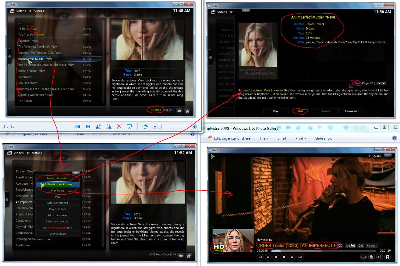
Task: Click plot page up arrow
Action: (384, 83)
